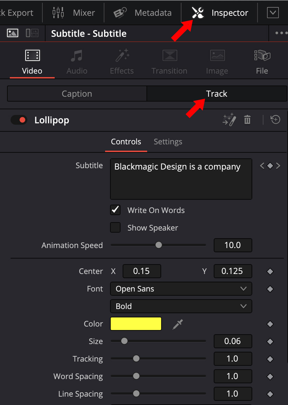Click the magic wand effects icon

(229, 120)
